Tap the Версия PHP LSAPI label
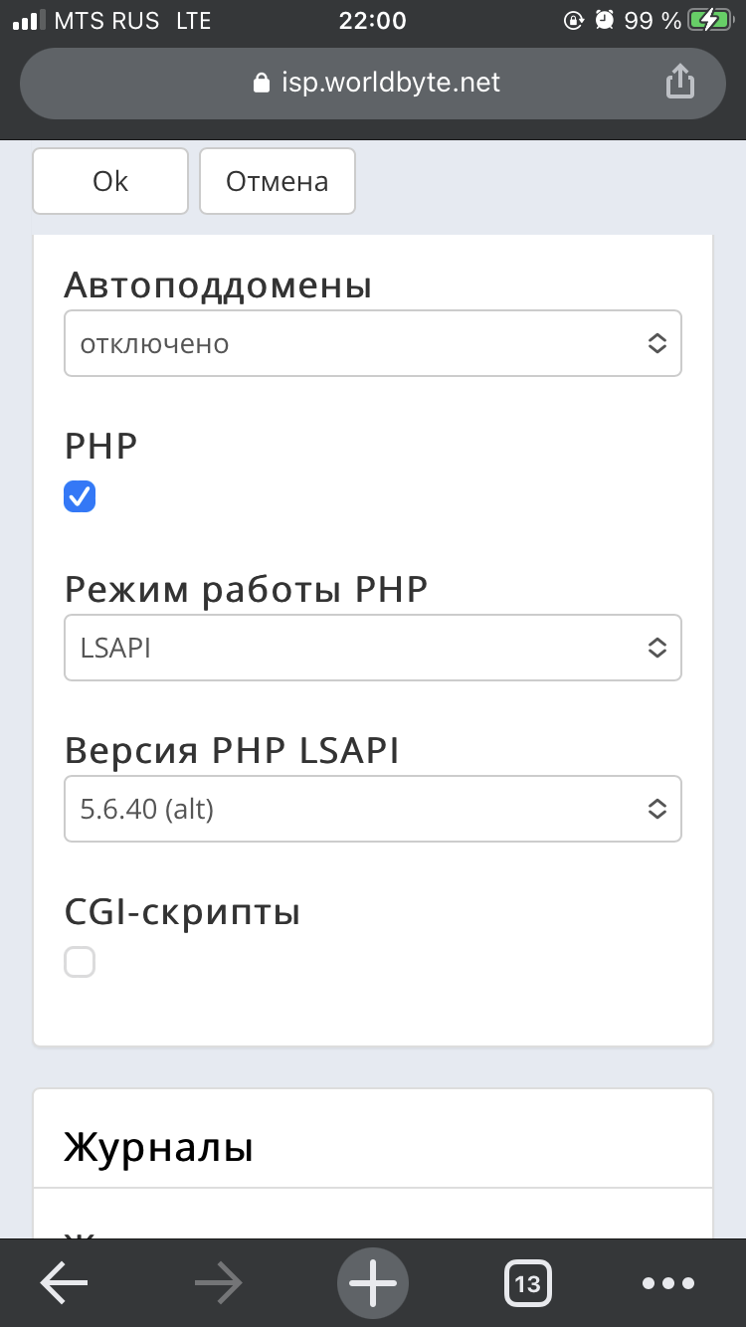 (x=232, y=751)
